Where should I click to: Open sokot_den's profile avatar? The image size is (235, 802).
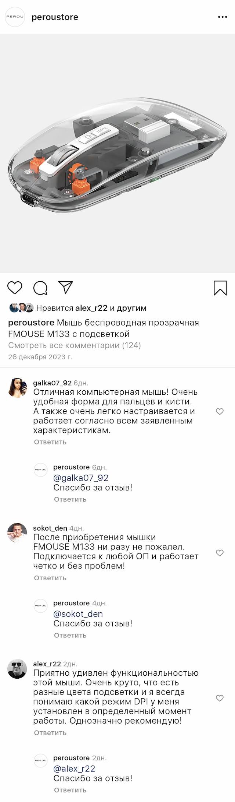(17, 532)
